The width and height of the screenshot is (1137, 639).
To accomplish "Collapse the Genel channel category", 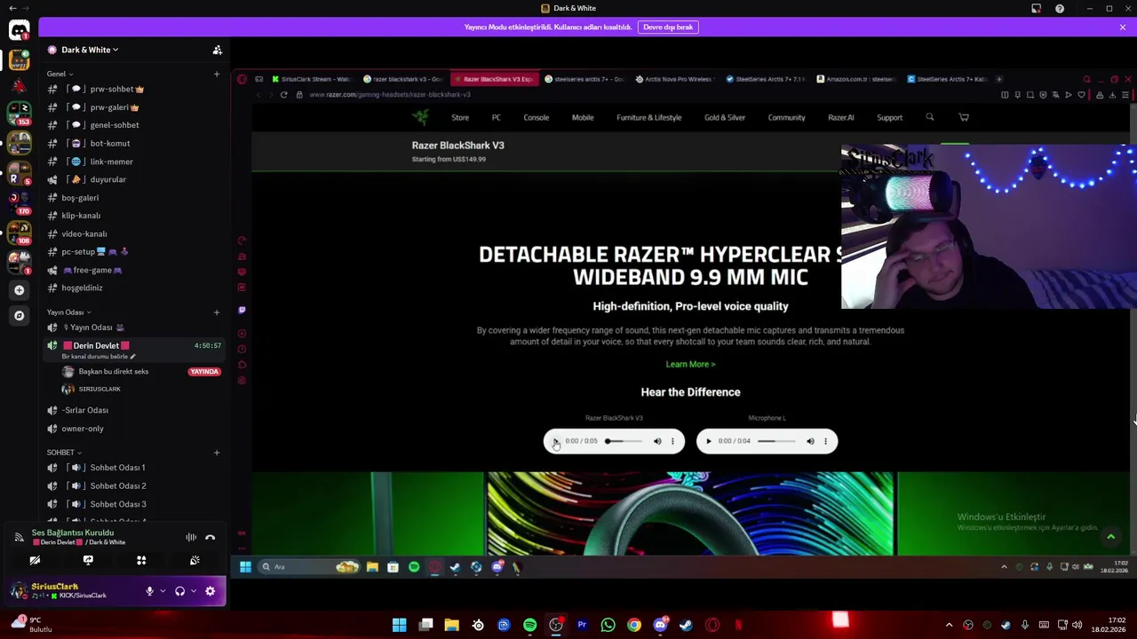I will point(60,74).
